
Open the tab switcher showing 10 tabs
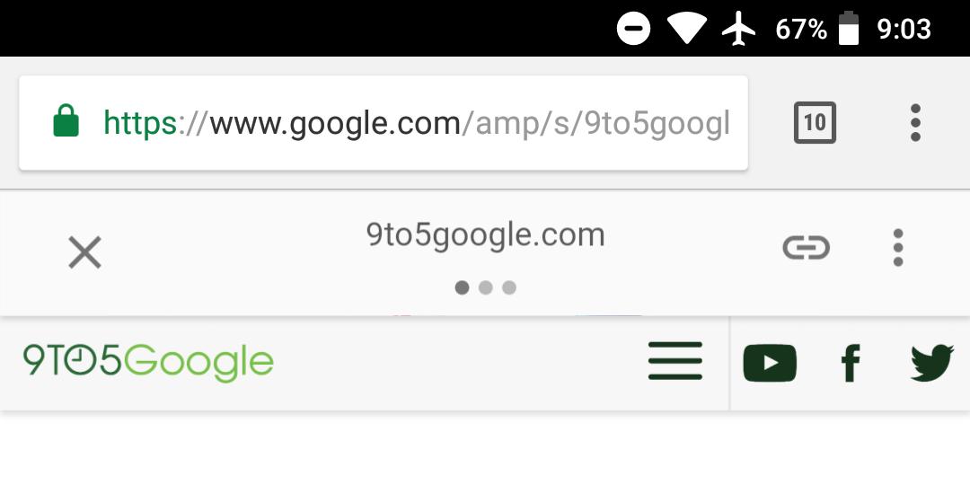815,122
